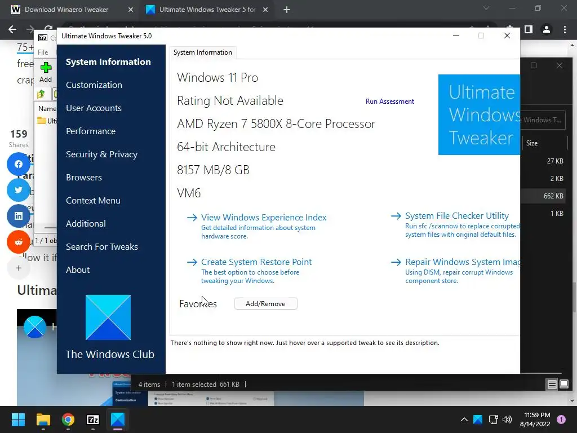
Task: Click Ultimate Windows Tweaker taskbar icon
Action: (x=118, y=419)
